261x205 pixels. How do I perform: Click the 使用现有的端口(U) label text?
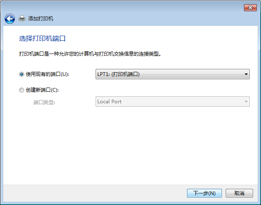(x=47, y=74)
